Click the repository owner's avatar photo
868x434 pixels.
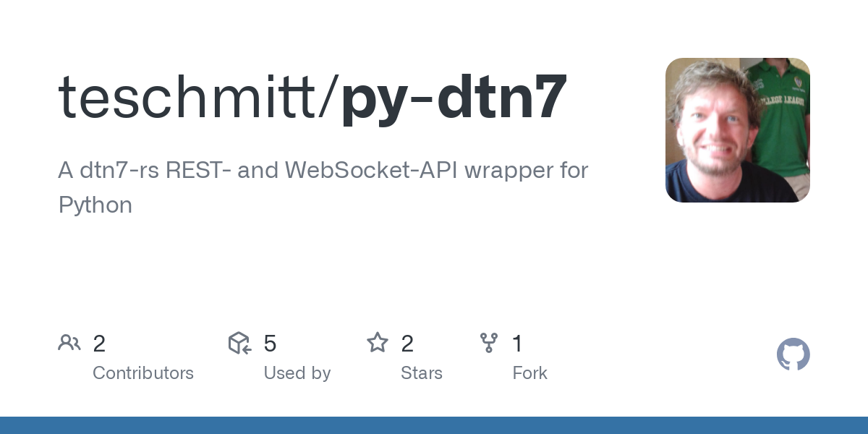pyautogui.click(x=737, y=130)
